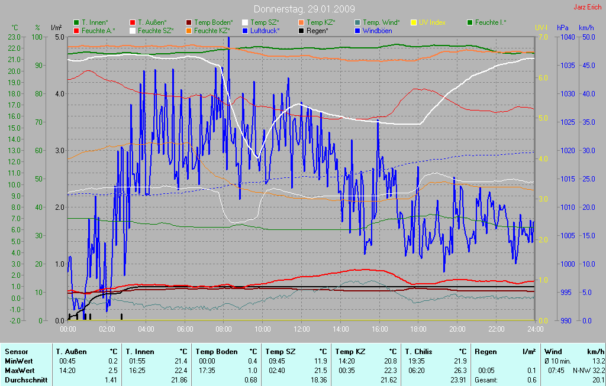Image resolution: width=606 pixels, height=386 pixels.
Task: Click the 'Sensor' row header in the table
Action: pyautogui.click(x=16, y=352)
